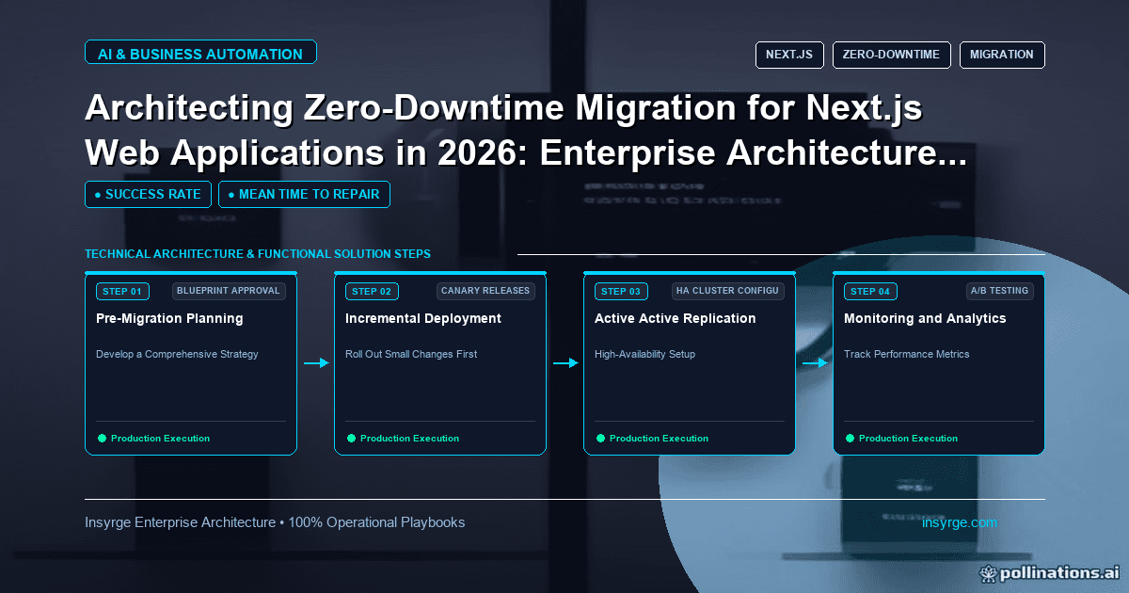Viewport: 1129px width, 593px height.
Task: Click the 'Monitoring and Analytics' card title
Action: point(925,318)
